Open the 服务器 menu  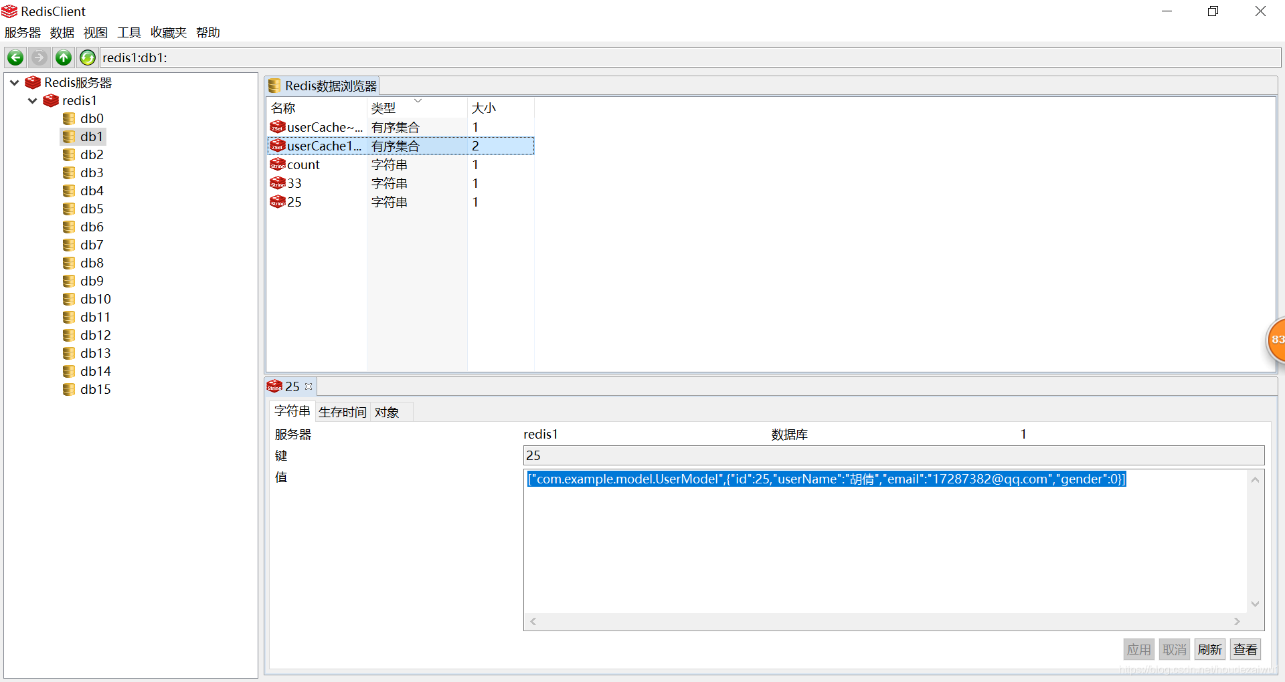click(x=23, y=32)
